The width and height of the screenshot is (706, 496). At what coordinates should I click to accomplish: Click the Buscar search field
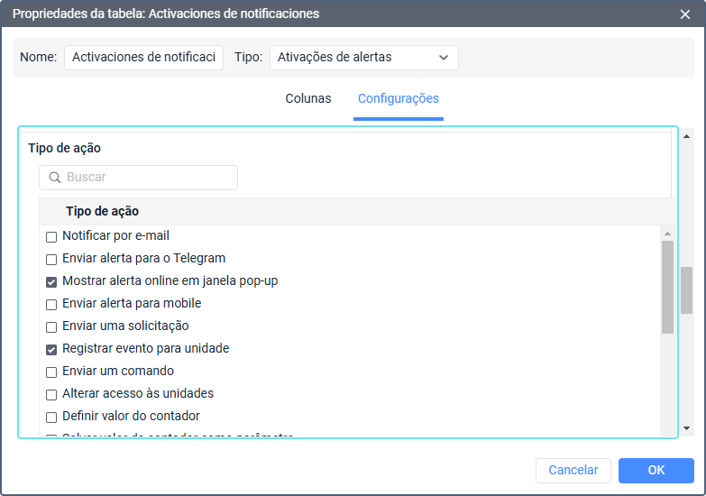(x=144, y=178)
